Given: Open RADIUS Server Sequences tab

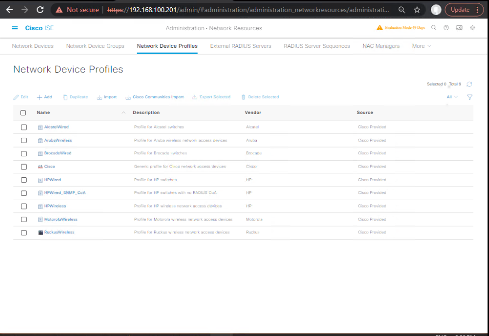Looking at the screenshot, I should tap(317, 46).
